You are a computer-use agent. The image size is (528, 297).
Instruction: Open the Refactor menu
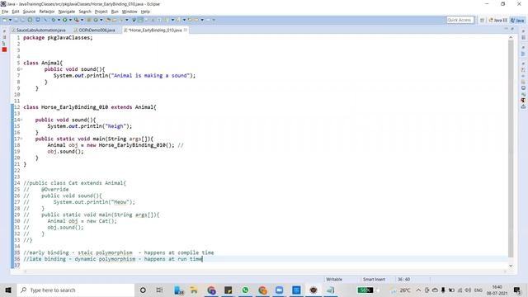(47, 12)
